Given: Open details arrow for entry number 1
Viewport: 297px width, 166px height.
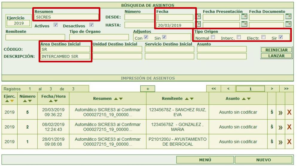Looking at the screenshot, I should click(x=281, y=142).
